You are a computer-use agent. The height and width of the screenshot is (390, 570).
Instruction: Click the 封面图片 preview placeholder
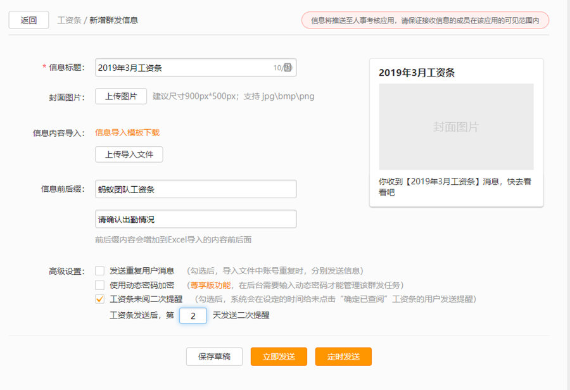pos(456,127)
